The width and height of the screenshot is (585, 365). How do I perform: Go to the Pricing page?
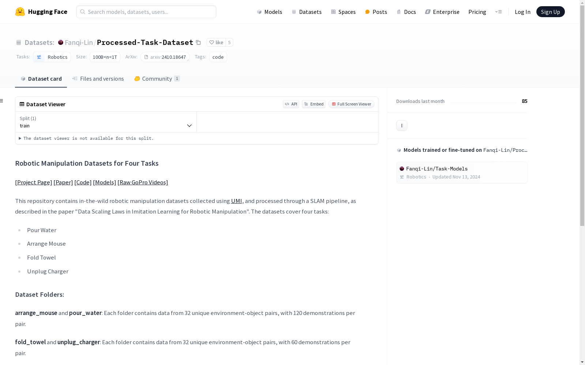(477, 12)
